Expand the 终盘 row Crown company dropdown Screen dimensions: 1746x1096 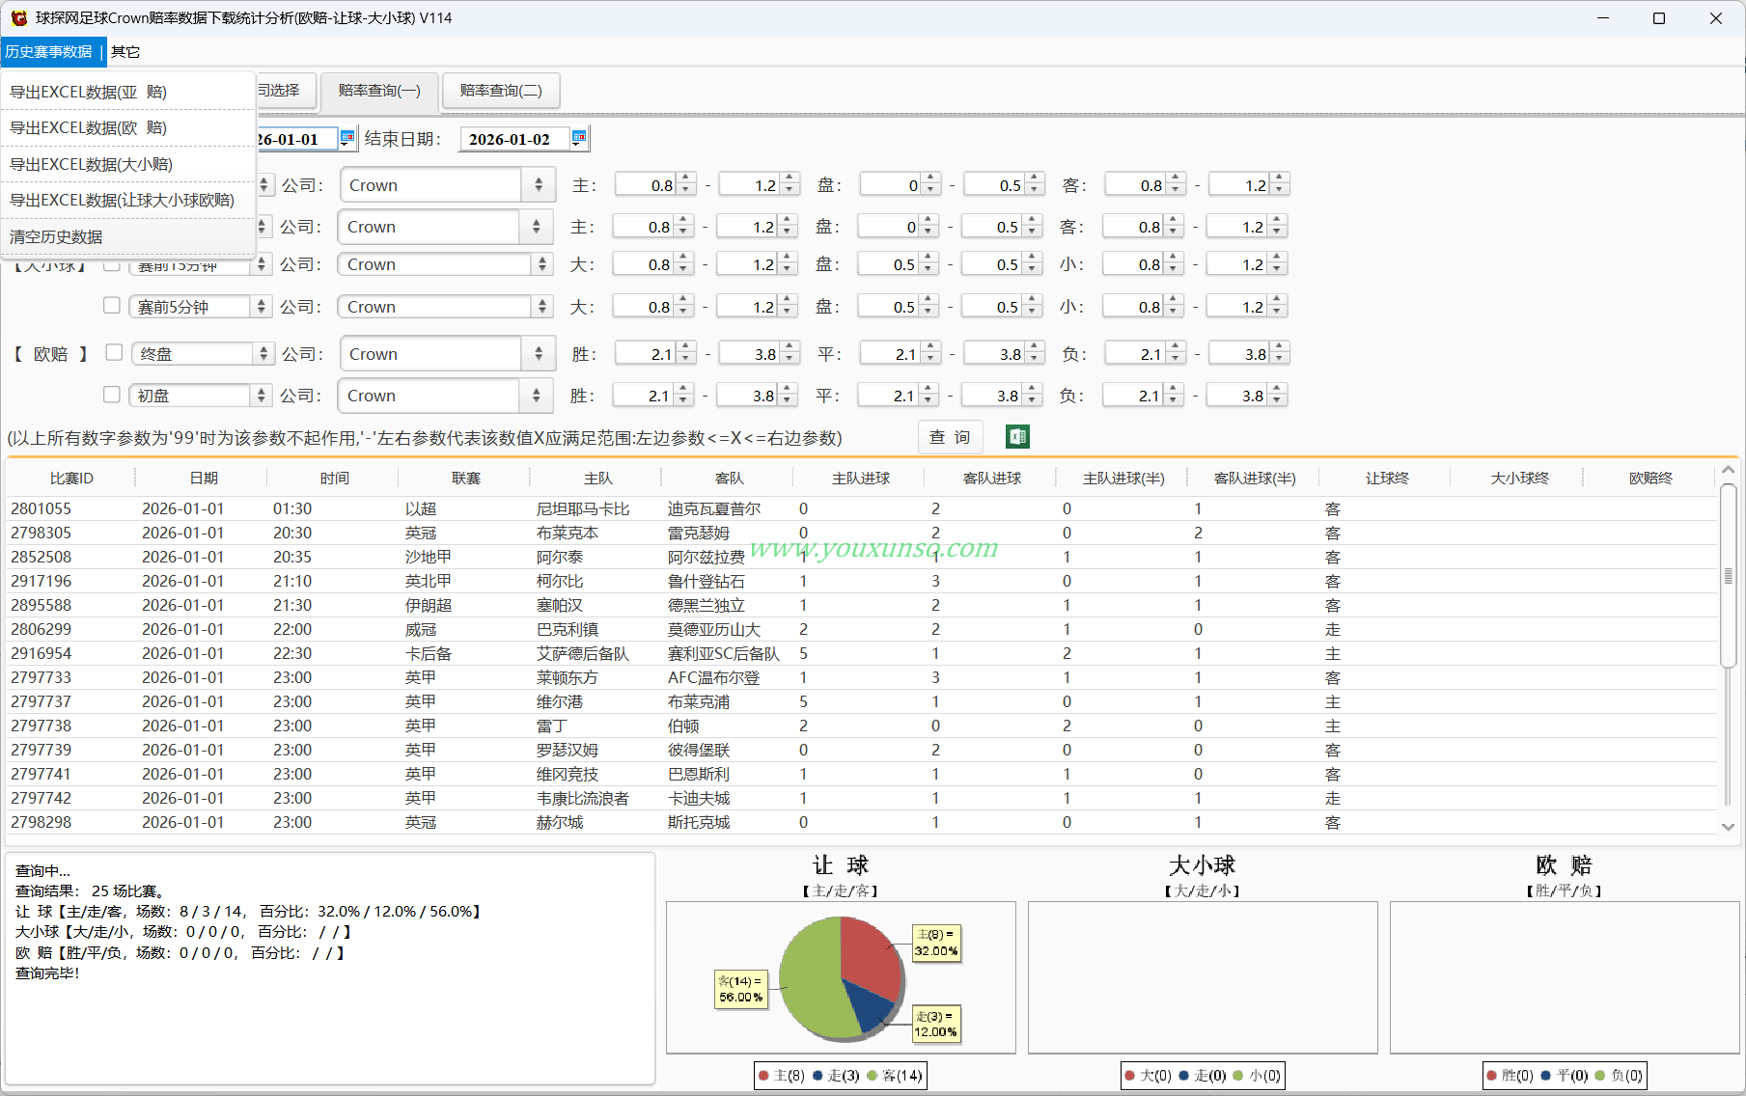pyautogui.click(x=539, y=354)
